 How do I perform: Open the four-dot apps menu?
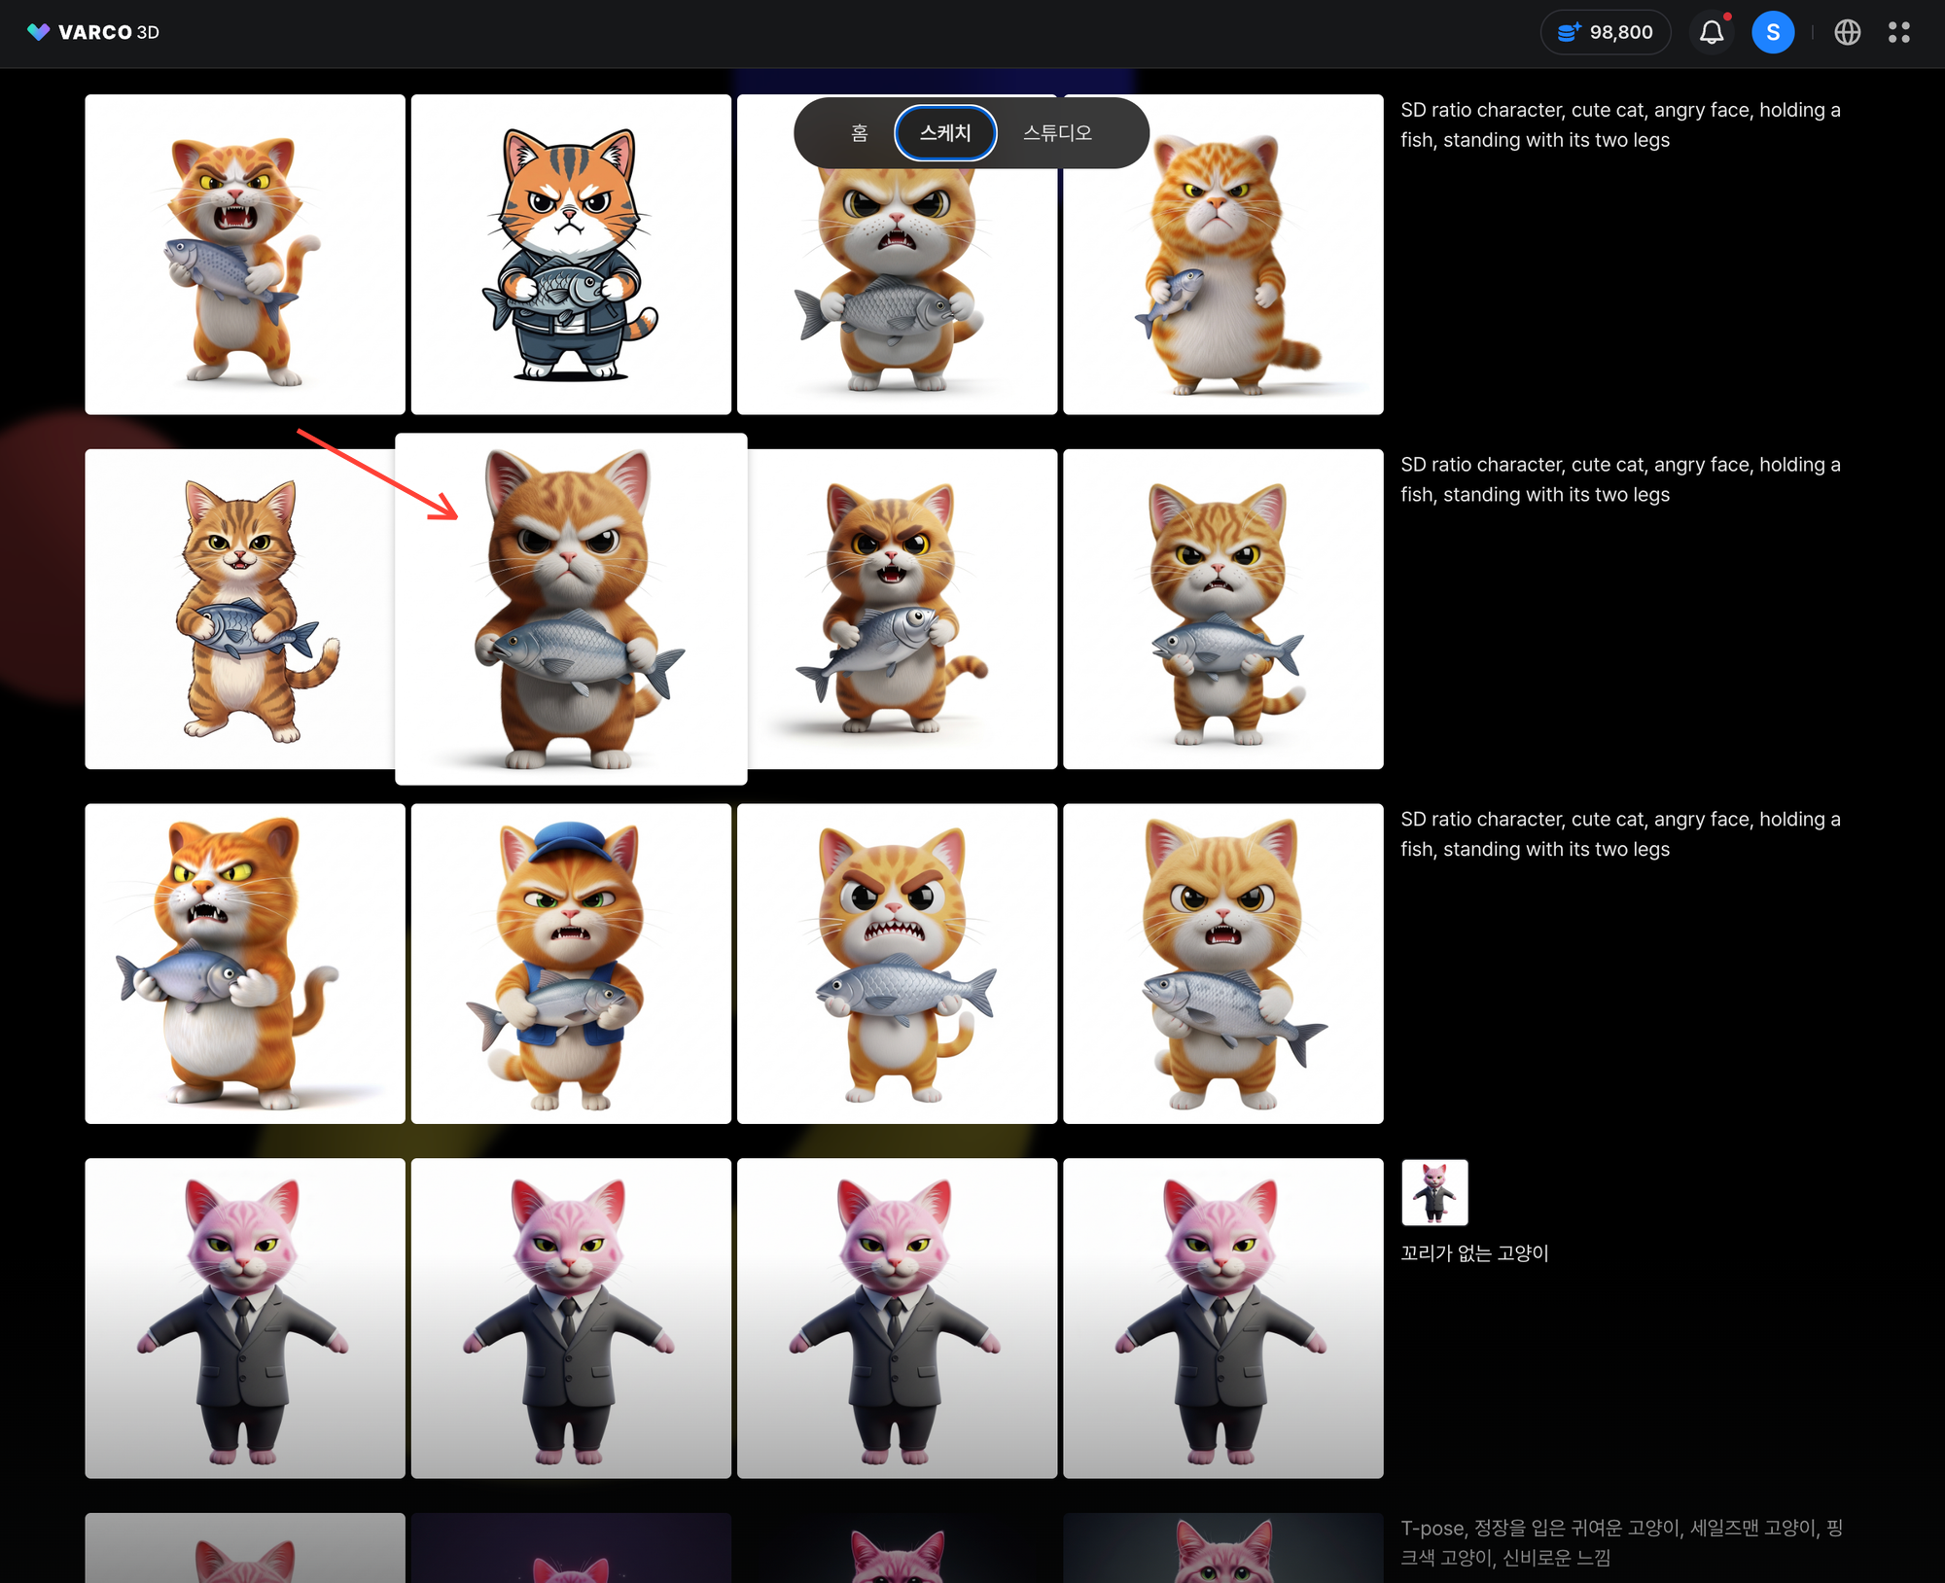click(1898, 32)
